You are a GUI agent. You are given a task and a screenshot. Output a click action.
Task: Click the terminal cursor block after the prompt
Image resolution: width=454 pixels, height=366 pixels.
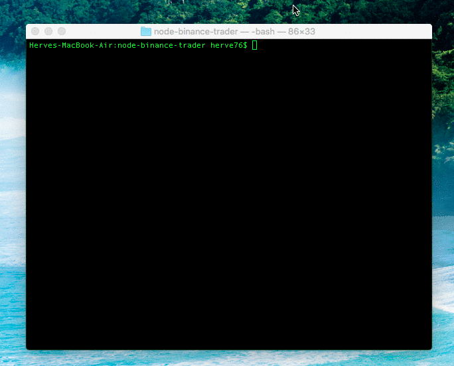[254, 45]
